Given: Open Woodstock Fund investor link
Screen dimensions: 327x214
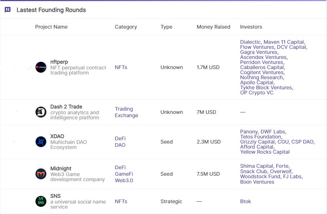Looking at the screenshot, I should tap(260, 176).
